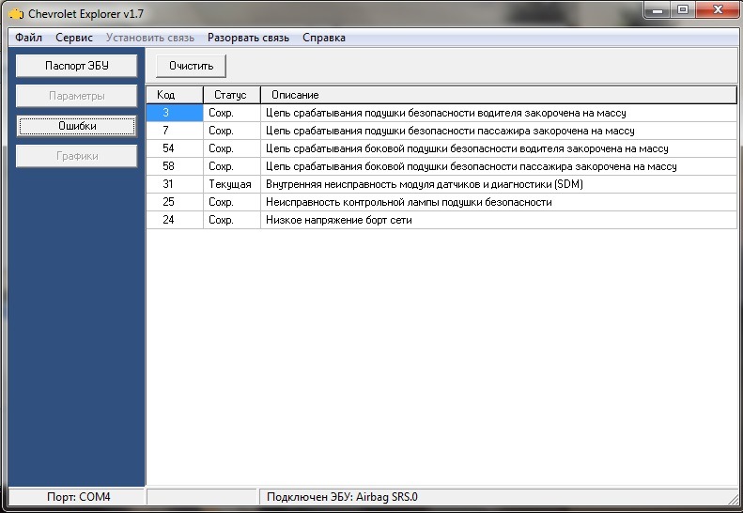This screenshot has width=743, height=513.
Task: Sort by the Статус column header
Action: [x=232, y=95]
